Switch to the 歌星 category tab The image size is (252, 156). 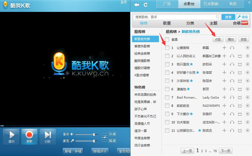[166, 23]
